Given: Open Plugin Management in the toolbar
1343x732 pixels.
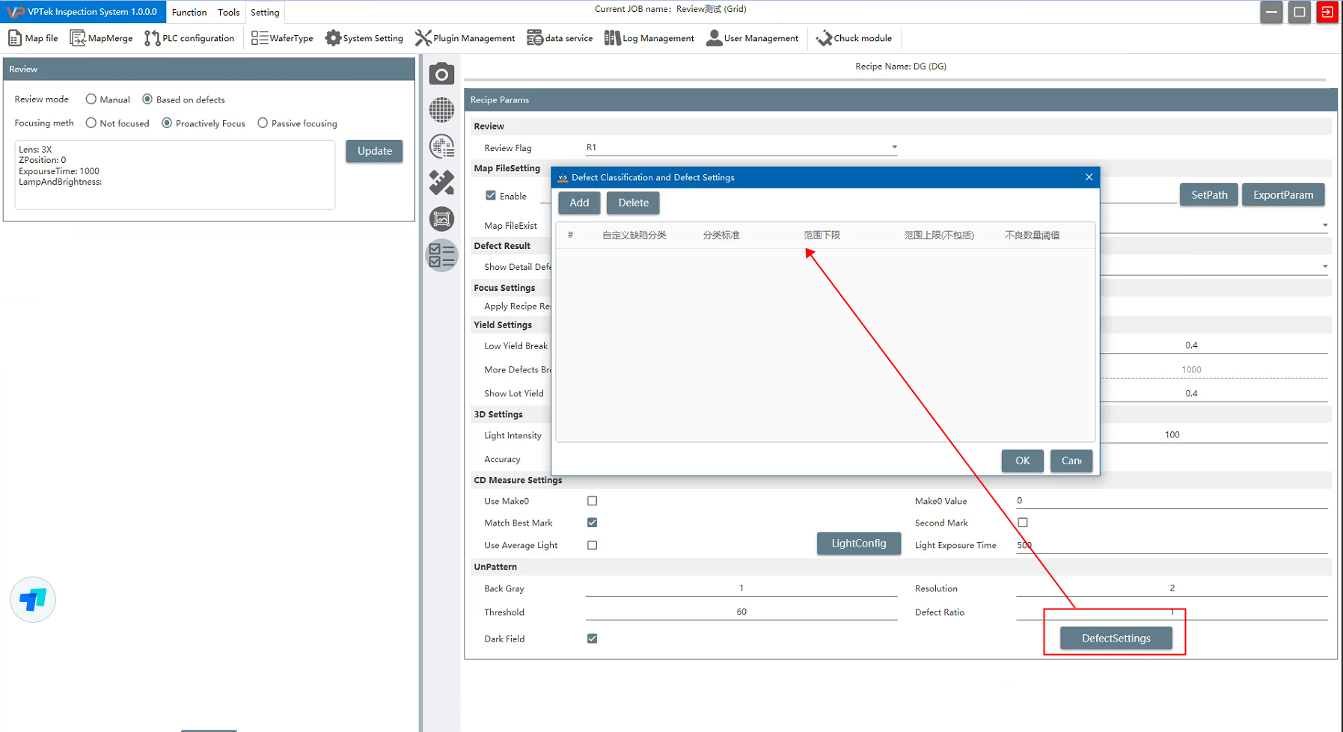Looking at the screenshot, I should click(x=465, y=38).
